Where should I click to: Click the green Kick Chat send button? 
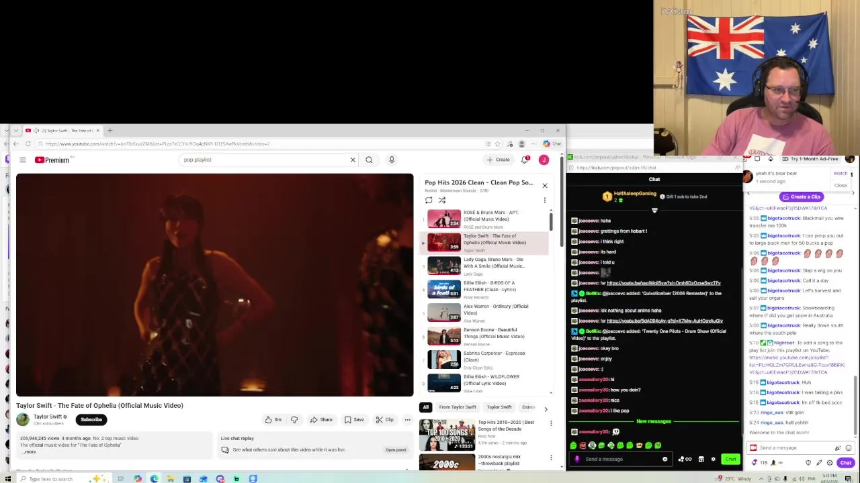pos(730,459)
